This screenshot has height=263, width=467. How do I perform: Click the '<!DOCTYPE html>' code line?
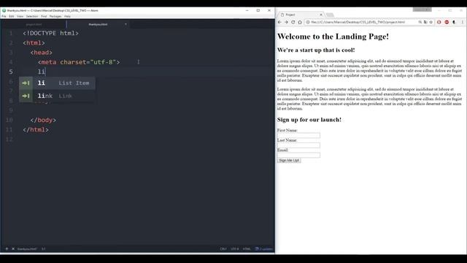pyautogui.click(x=50, y=33)
